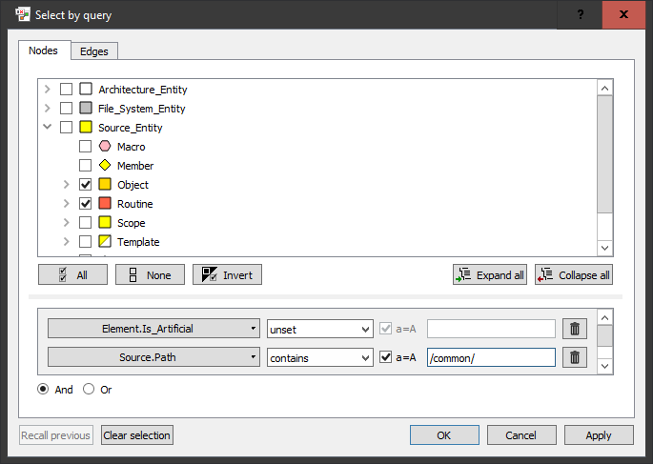Screen dimensions: 653x464
Task: Click the yellow Source_Entity square icon
Action: pyautogui.click(x=86, y=128)
